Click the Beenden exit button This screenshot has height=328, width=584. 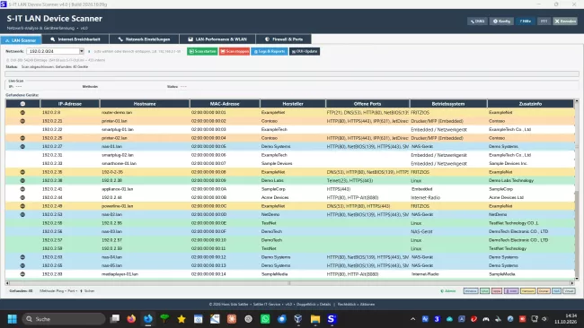(x=565, y=22)
